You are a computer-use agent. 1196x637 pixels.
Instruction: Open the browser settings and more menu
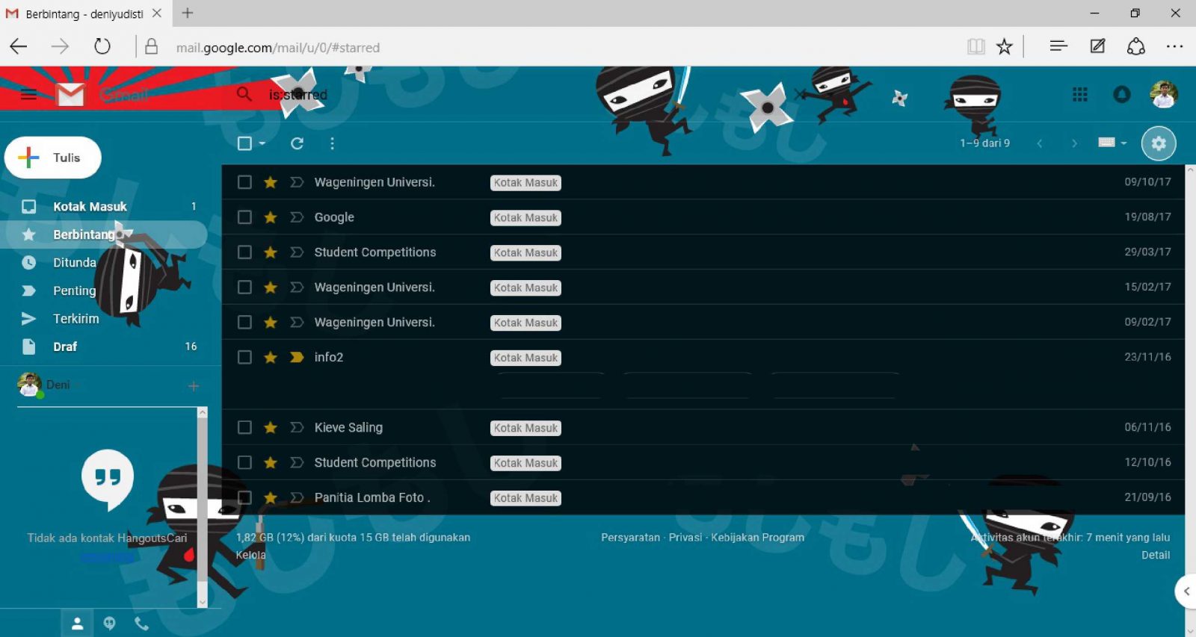pos(1174,46)
